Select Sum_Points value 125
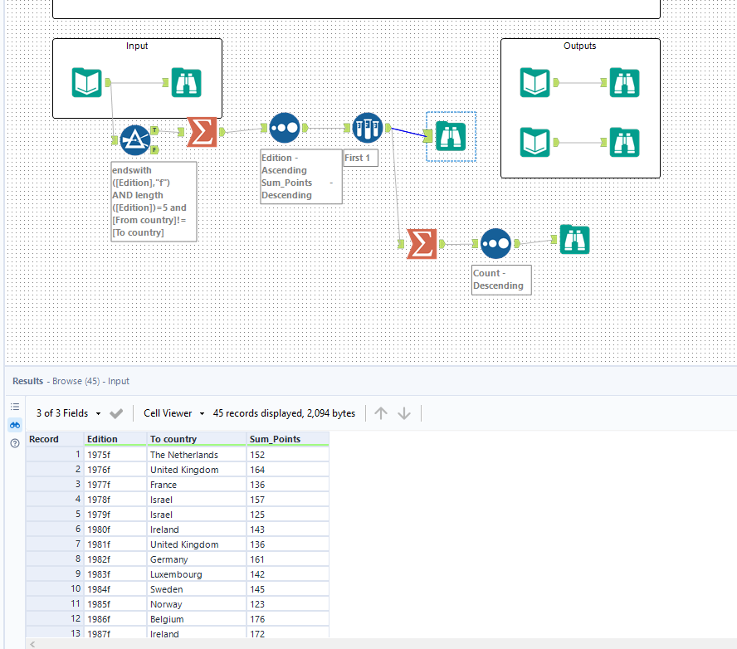This screenshot has width=737, height=649. [x=288, y=515]
